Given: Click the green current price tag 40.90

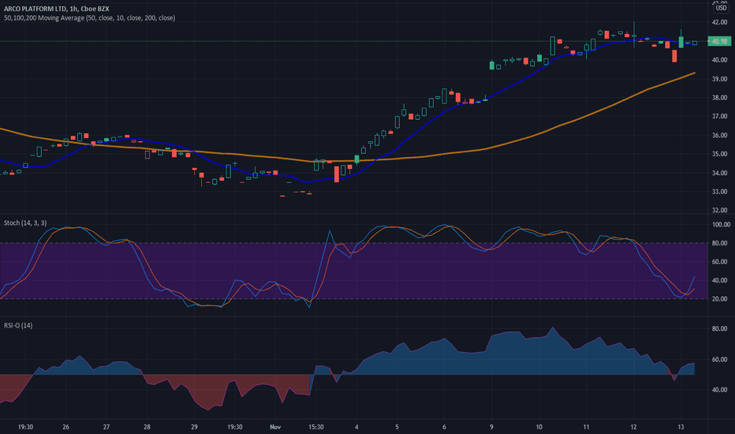Looking at the screenshot, I should 719,41.
